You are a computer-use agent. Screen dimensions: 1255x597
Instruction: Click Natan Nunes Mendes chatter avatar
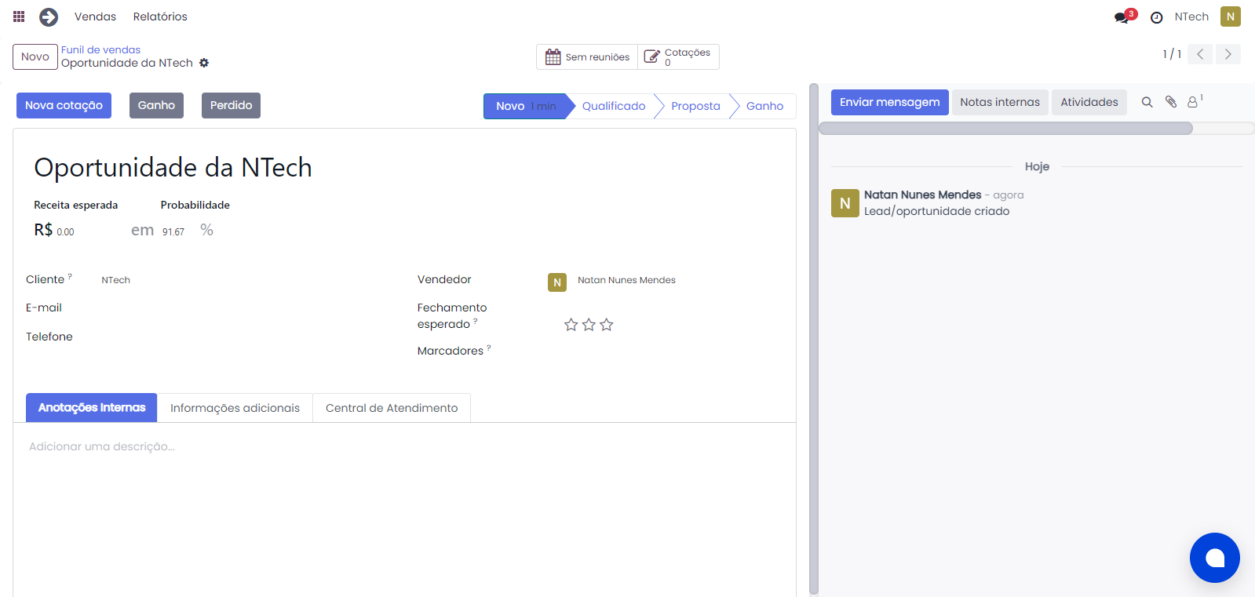pos(845,203)
